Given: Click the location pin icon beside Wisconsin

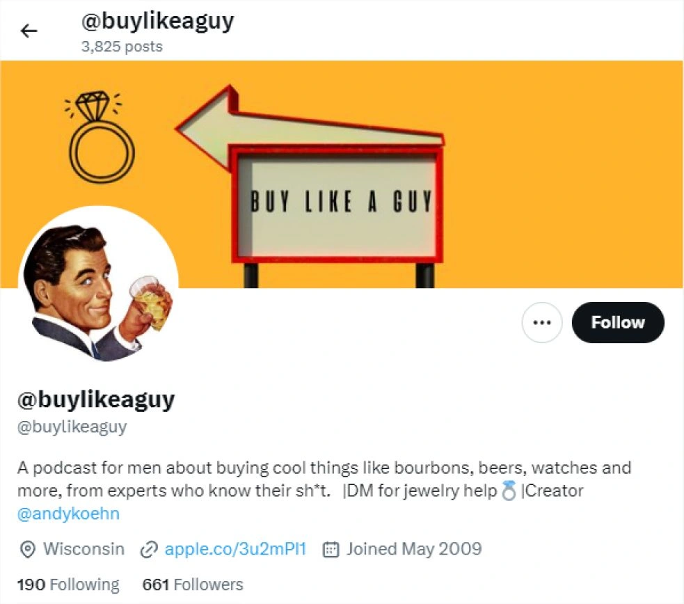Looking at the screenshot, I should [x=28, y=550].
